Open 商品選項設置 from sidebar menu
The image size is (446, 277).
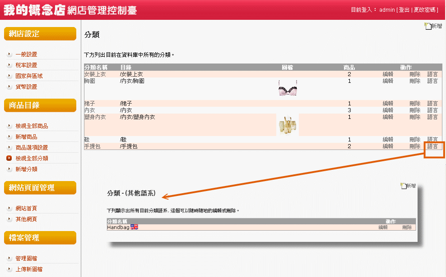pyautogui.click(x=32, y=148)
